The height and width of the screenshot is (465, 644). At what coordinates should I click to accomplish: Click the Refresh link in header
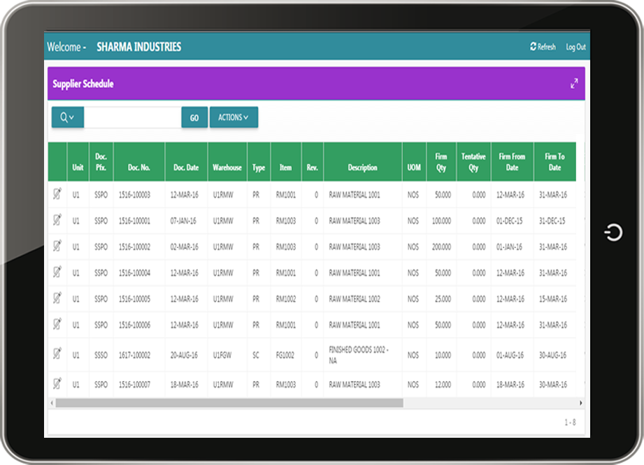pyautogui.click(x=543, y=47)
